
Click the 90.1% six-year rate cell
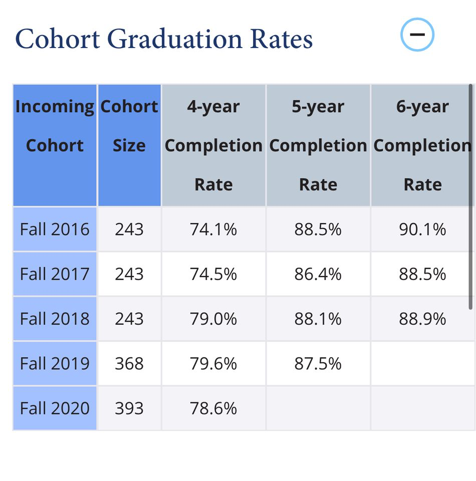pyautogui.click(x=422, y=229)
